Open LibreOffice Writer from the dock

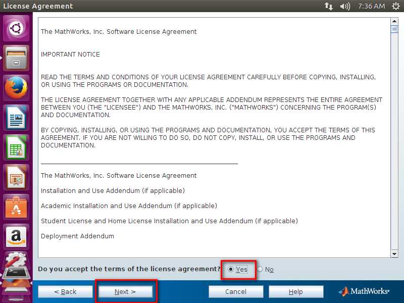click(16, 118)
